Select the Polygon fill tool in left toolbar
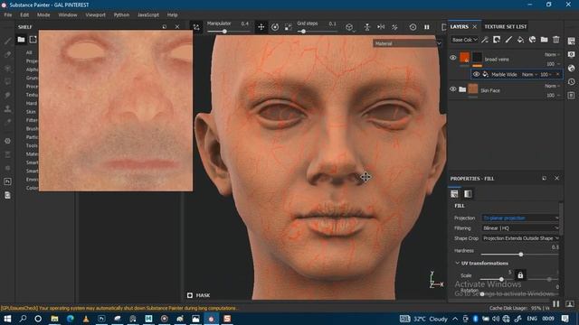Image resolution: width=579 pixels, height=325 pixels. click(x=7, y=81)
